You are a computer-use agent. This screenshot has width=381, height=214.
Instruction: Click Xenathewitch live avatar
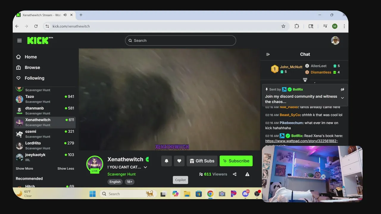[95, 164]
